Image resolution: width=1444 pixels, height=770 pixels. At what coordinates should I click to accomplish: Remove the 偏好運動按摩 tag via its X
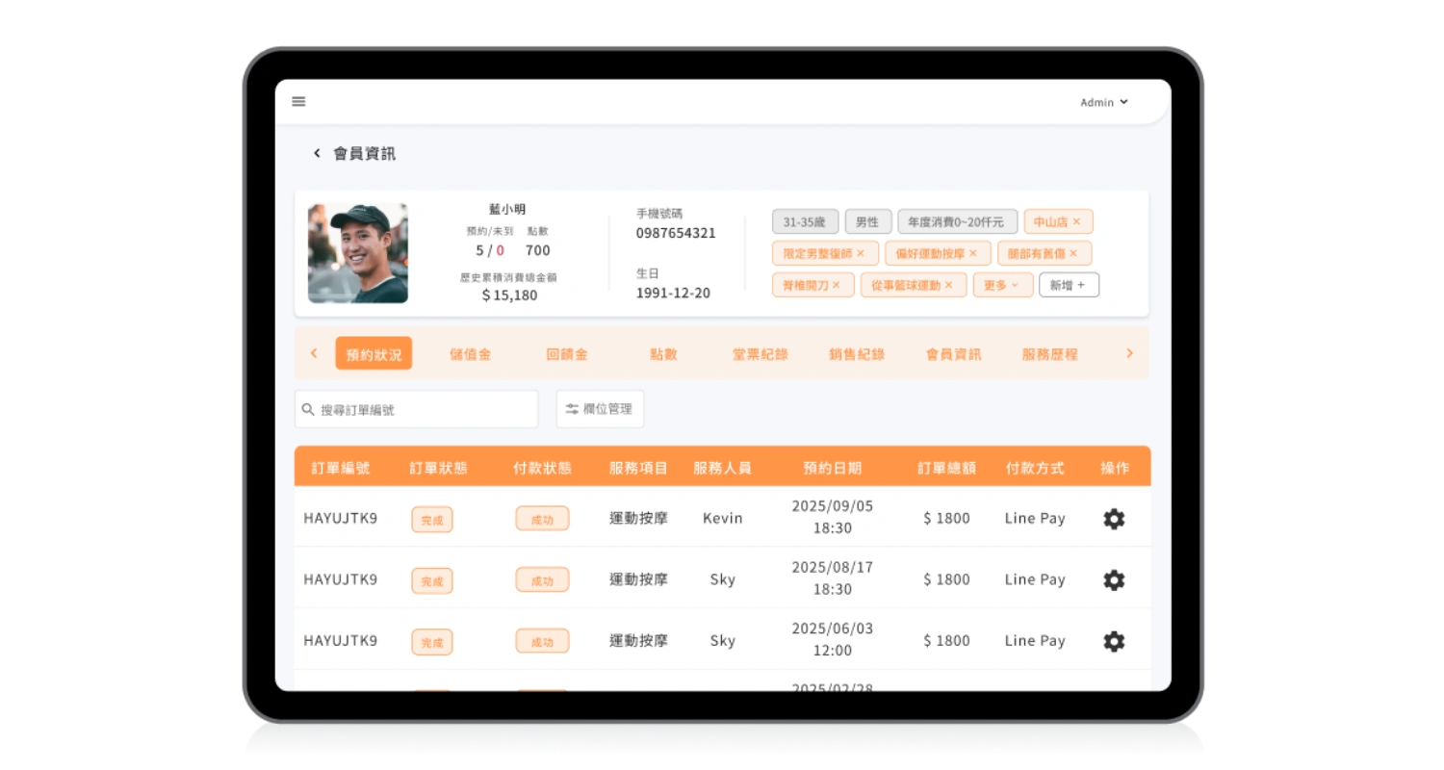click(x=973, y=253)
